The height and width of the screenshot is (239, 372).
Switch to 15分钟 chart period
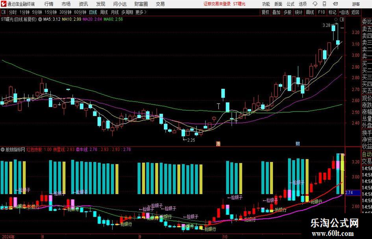coord(50,12)
